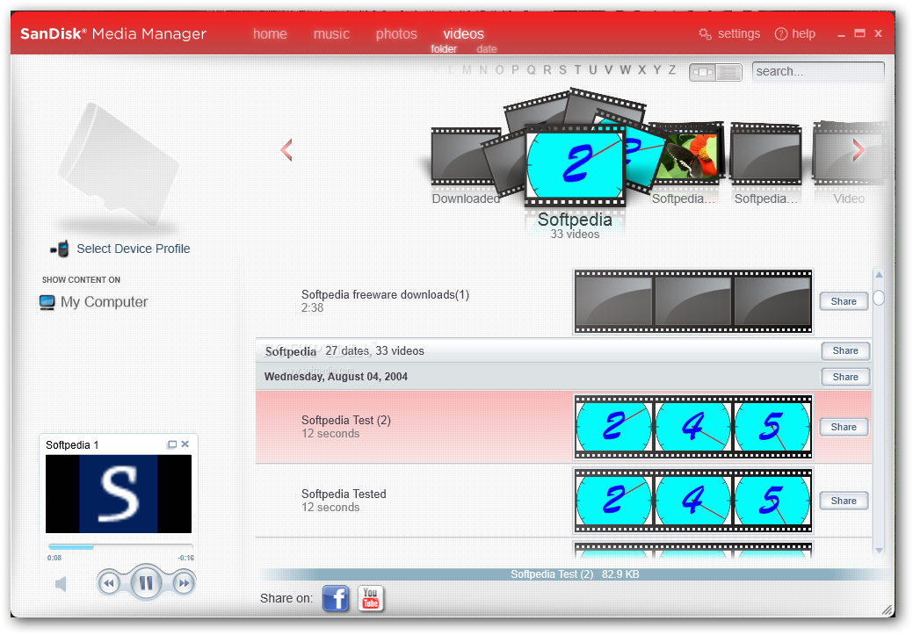Viewport: 913px width, 635px height.
Task: Mute the mini player volume
Action: 61,584
